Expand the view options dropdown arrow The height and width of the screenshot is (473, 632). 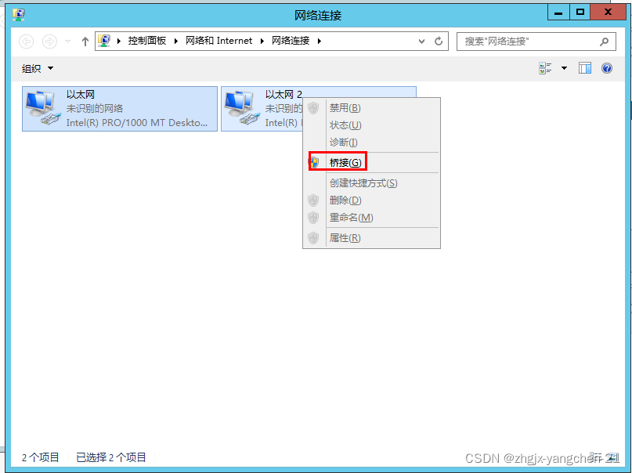[564, 68]
